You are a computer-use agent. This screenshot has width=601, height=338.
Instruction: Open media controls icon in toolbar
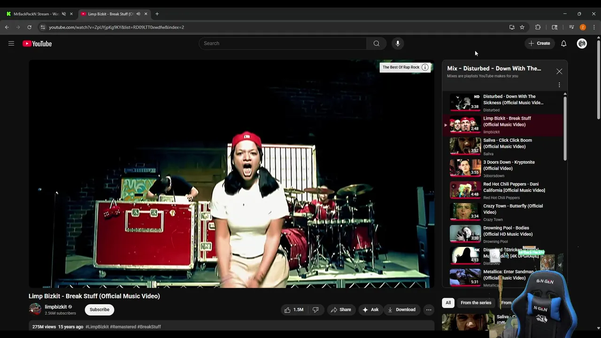(571, 27)
